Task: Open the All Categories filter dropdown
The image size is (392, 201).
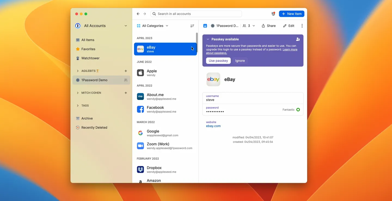Action: pos(152,26)
